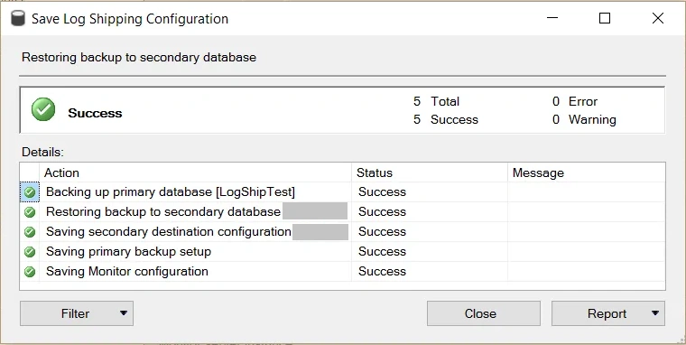This screenshot has height=345, width=686.
Task: Close window using title bar X
Action: tap(657, 18)
